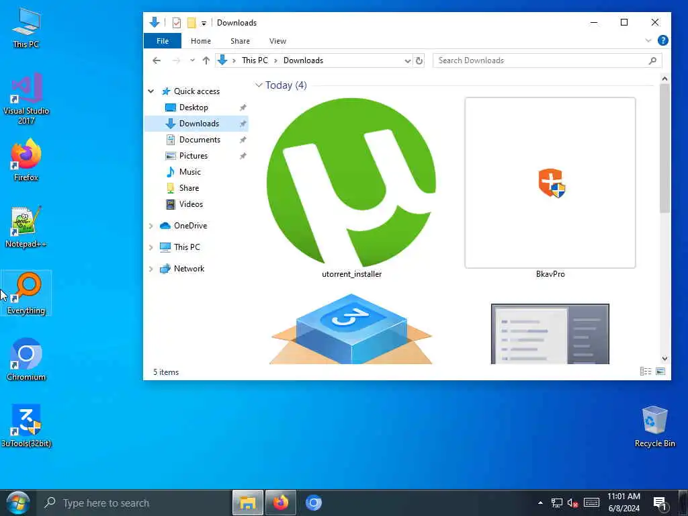688x516 pixels.
Task: Click the taskbar search box
Action: click(x=134, y=503)
